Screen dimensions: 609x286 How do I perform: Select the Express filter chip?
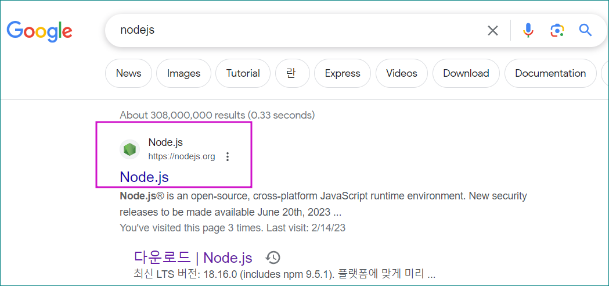click(x=343, y=73)
